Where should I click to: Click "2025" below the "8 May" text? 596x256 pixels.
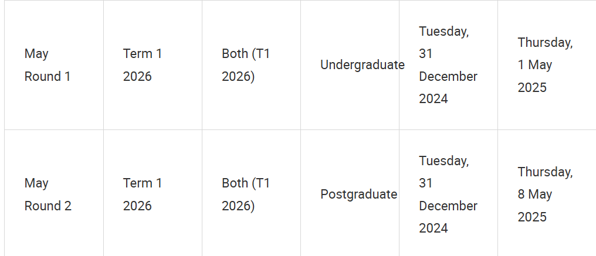click(x=532, y=217)
